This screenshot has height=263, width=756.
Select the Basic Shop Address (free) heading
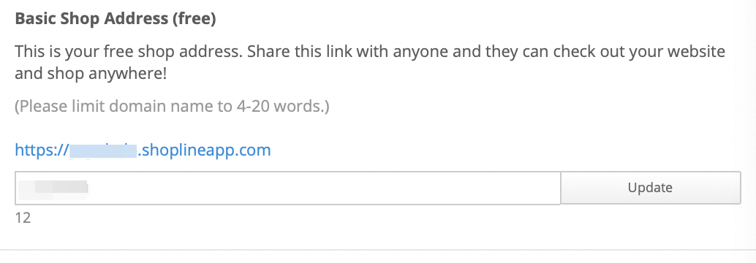[116, 19]
